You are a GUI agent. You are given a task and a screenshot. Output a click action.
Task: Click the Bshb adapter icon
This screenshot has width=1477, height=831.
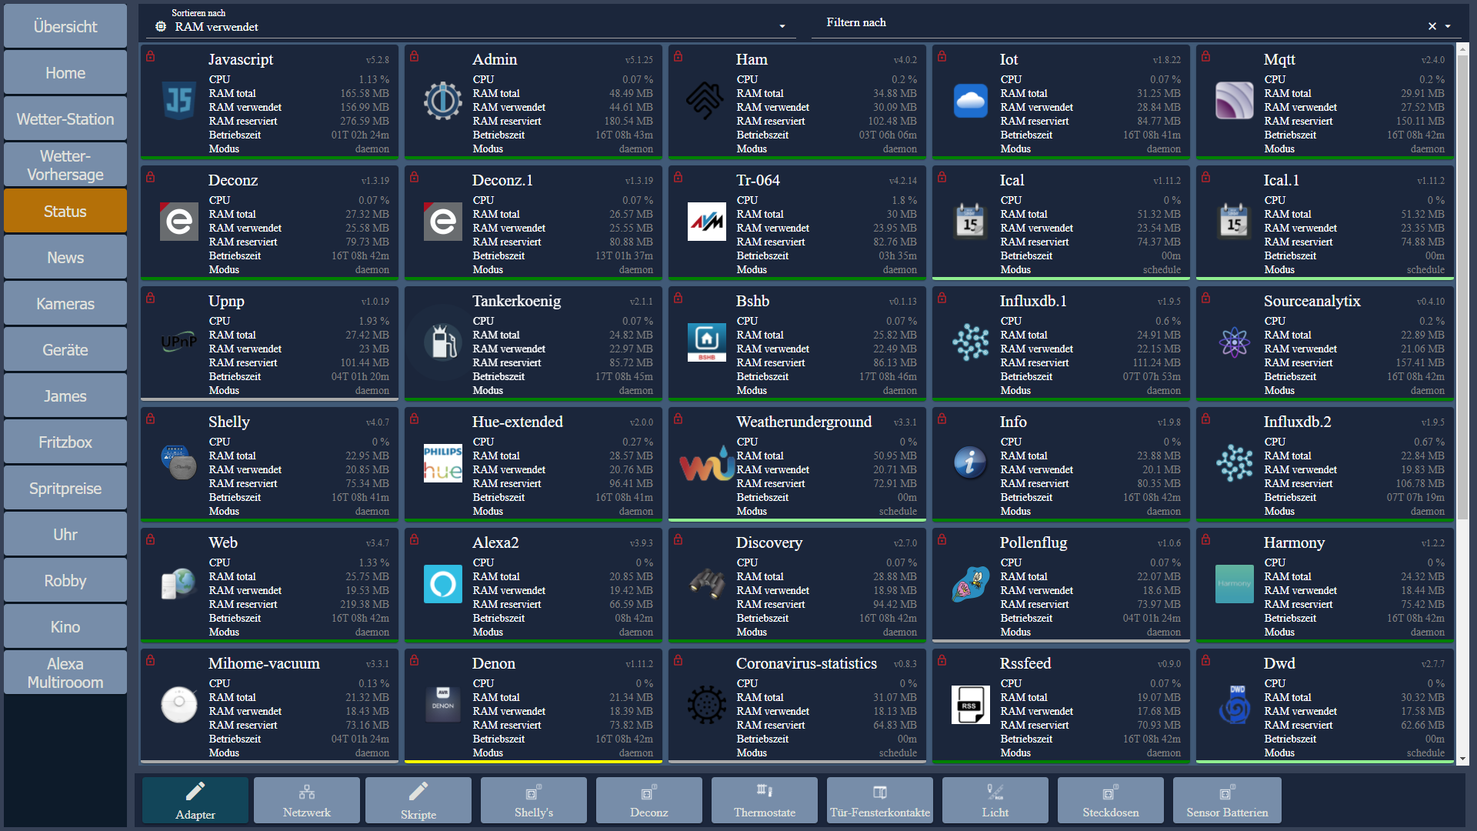[x=707, y=342]
